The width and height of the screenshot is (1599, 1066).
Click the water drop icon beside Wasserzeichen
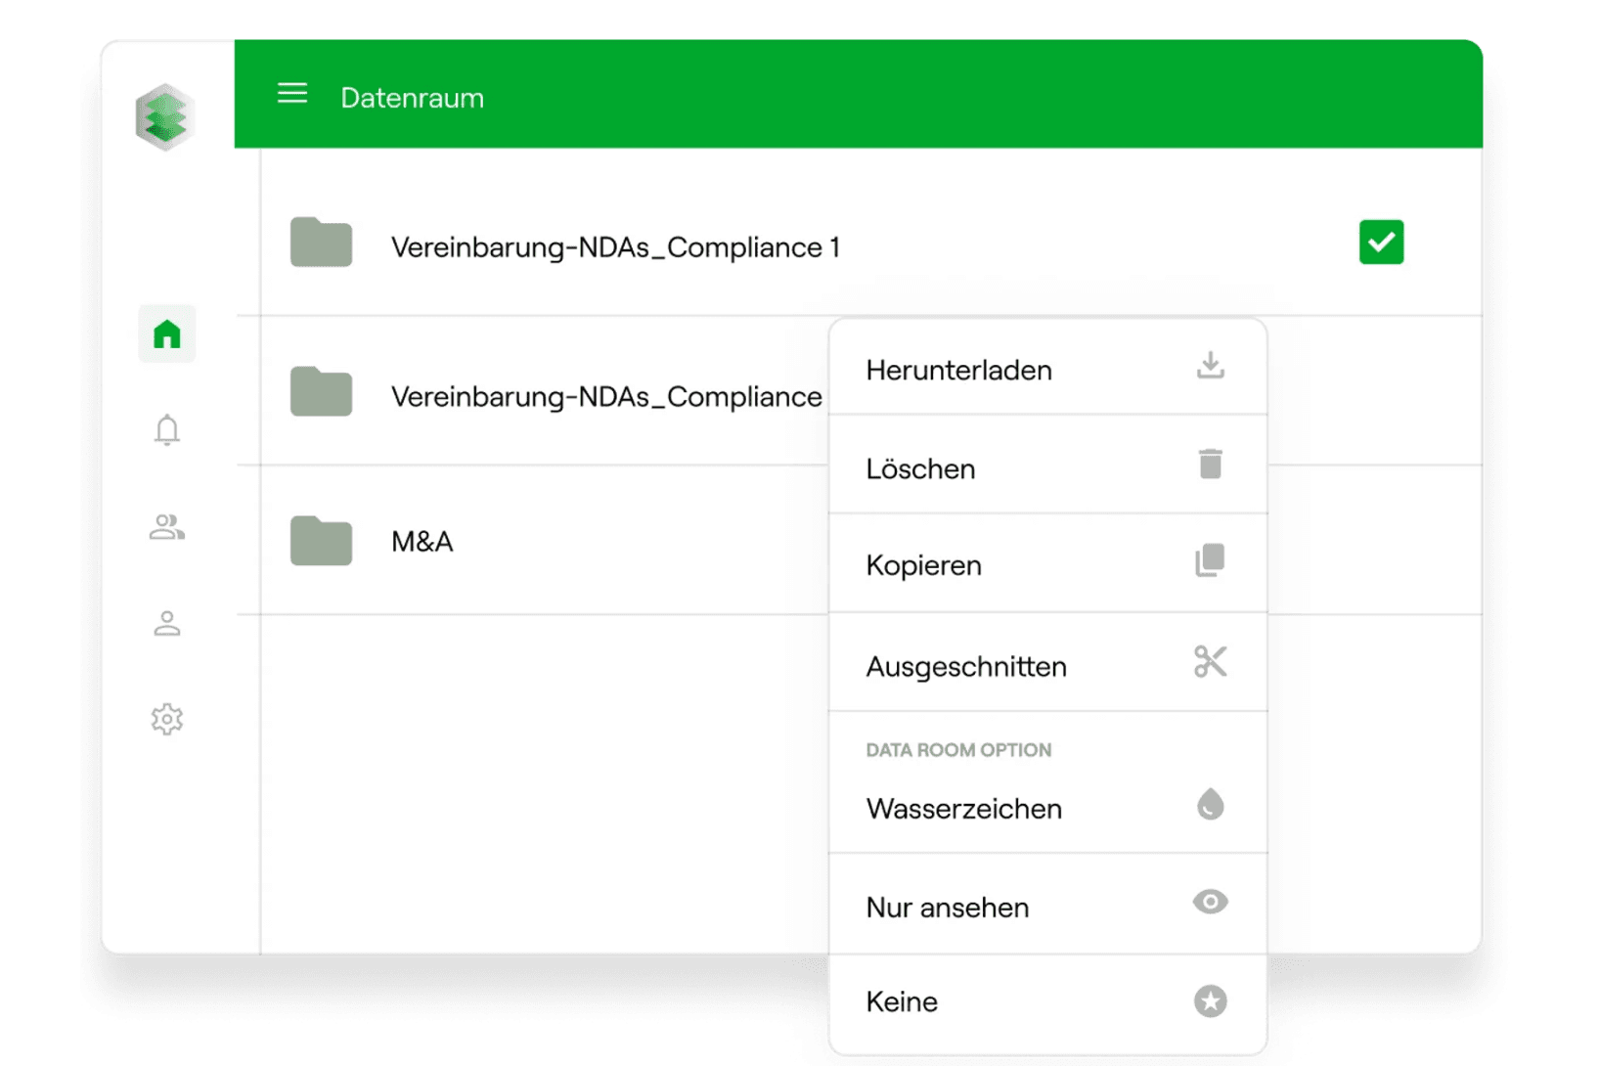coord(1211,804)
